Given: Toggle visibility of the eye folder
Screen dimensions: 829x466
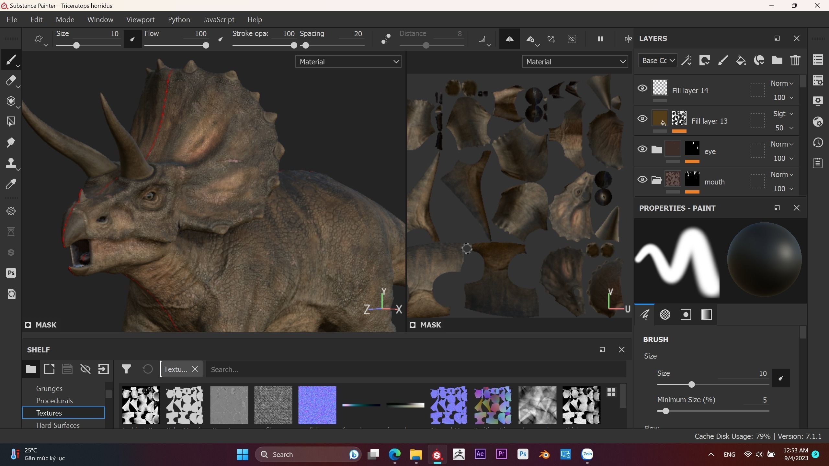Looking at the screenshot, I should click(x=642, y=149).
